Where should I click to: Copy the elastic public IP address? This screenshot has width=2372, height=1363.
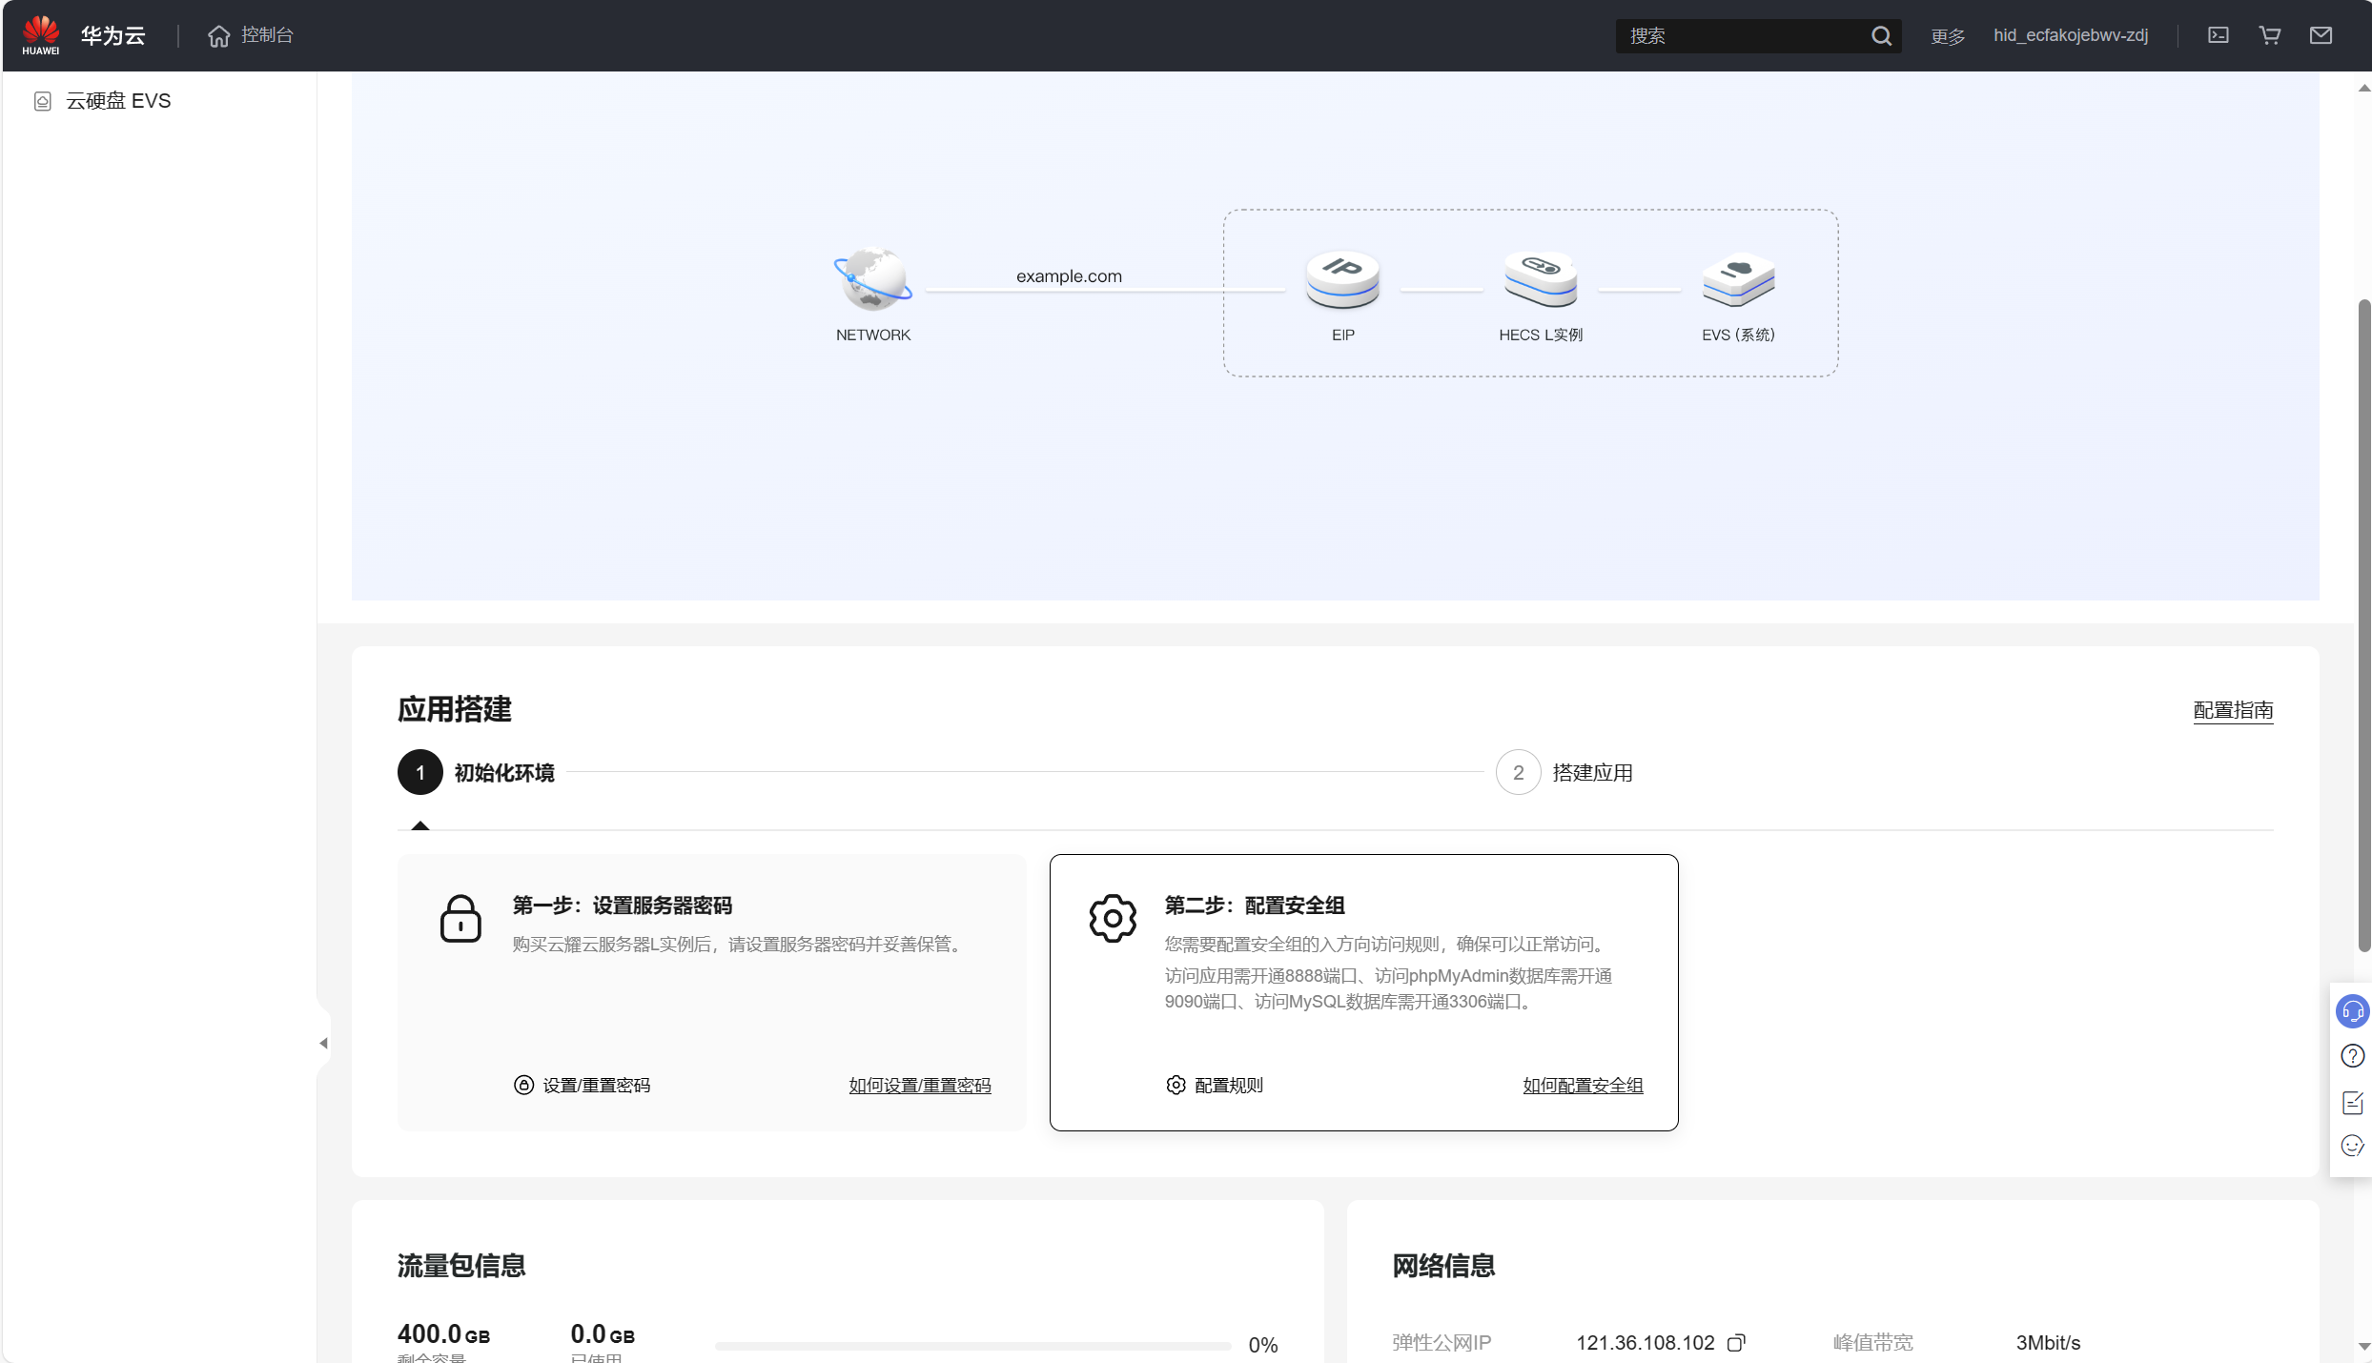tap(1736, 1342)
